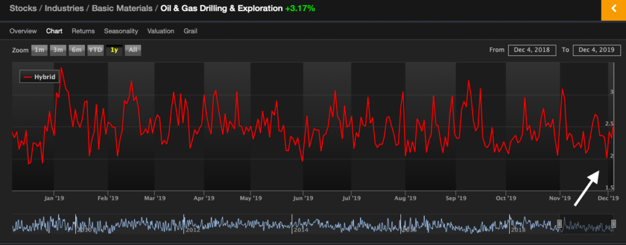The width and height of the screenshot is (626, 245).
Task: Click the Jan '19 axis label
Action: coord(54,197)
